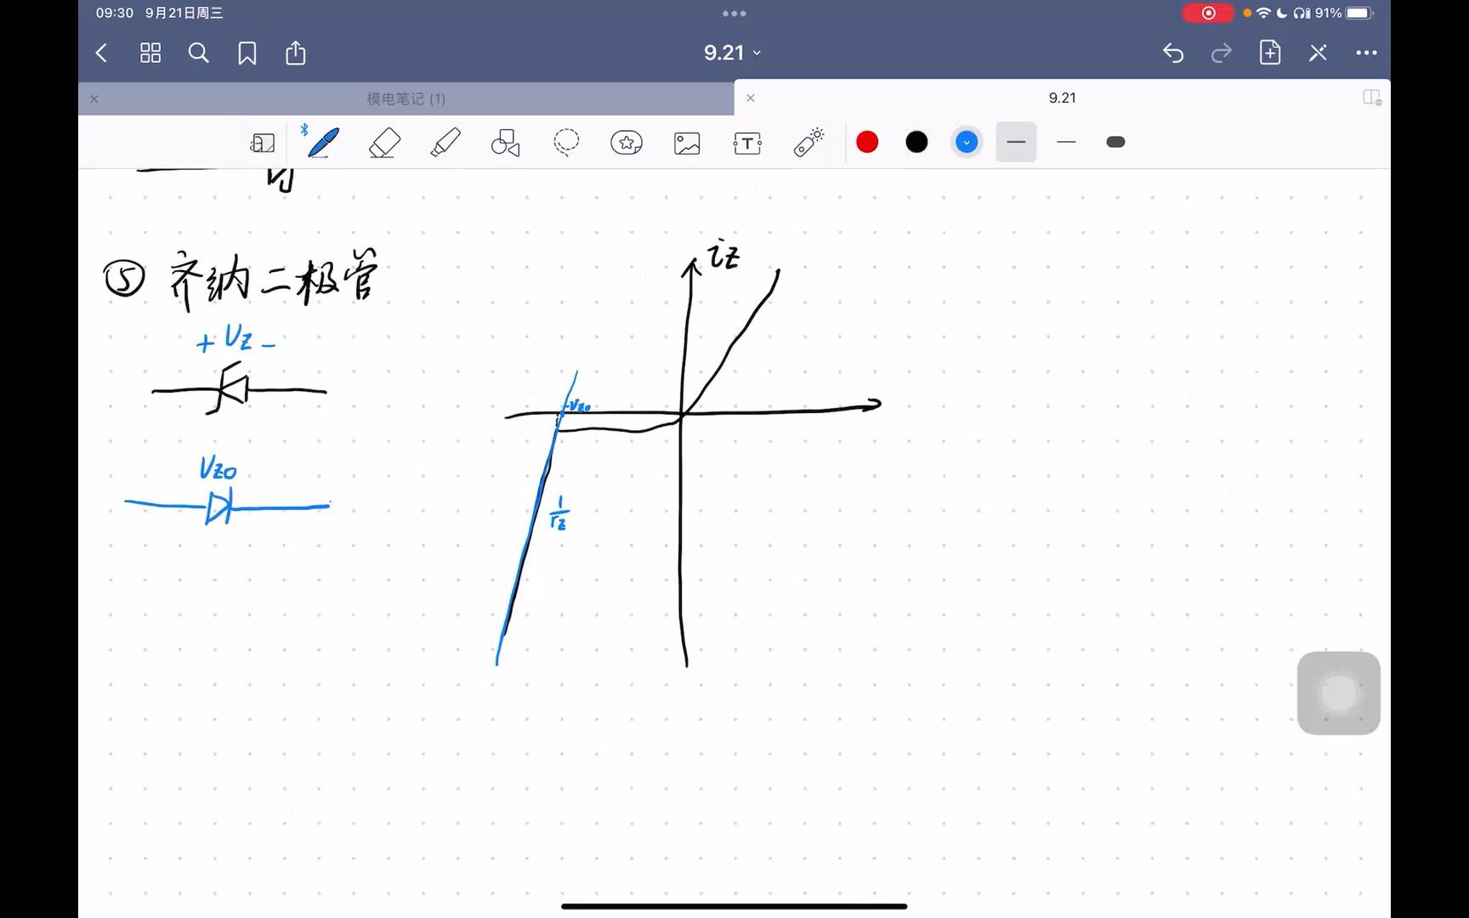
Task: Switch to the 模电笔记 (1) tab
Action: [x=406, y=99]
